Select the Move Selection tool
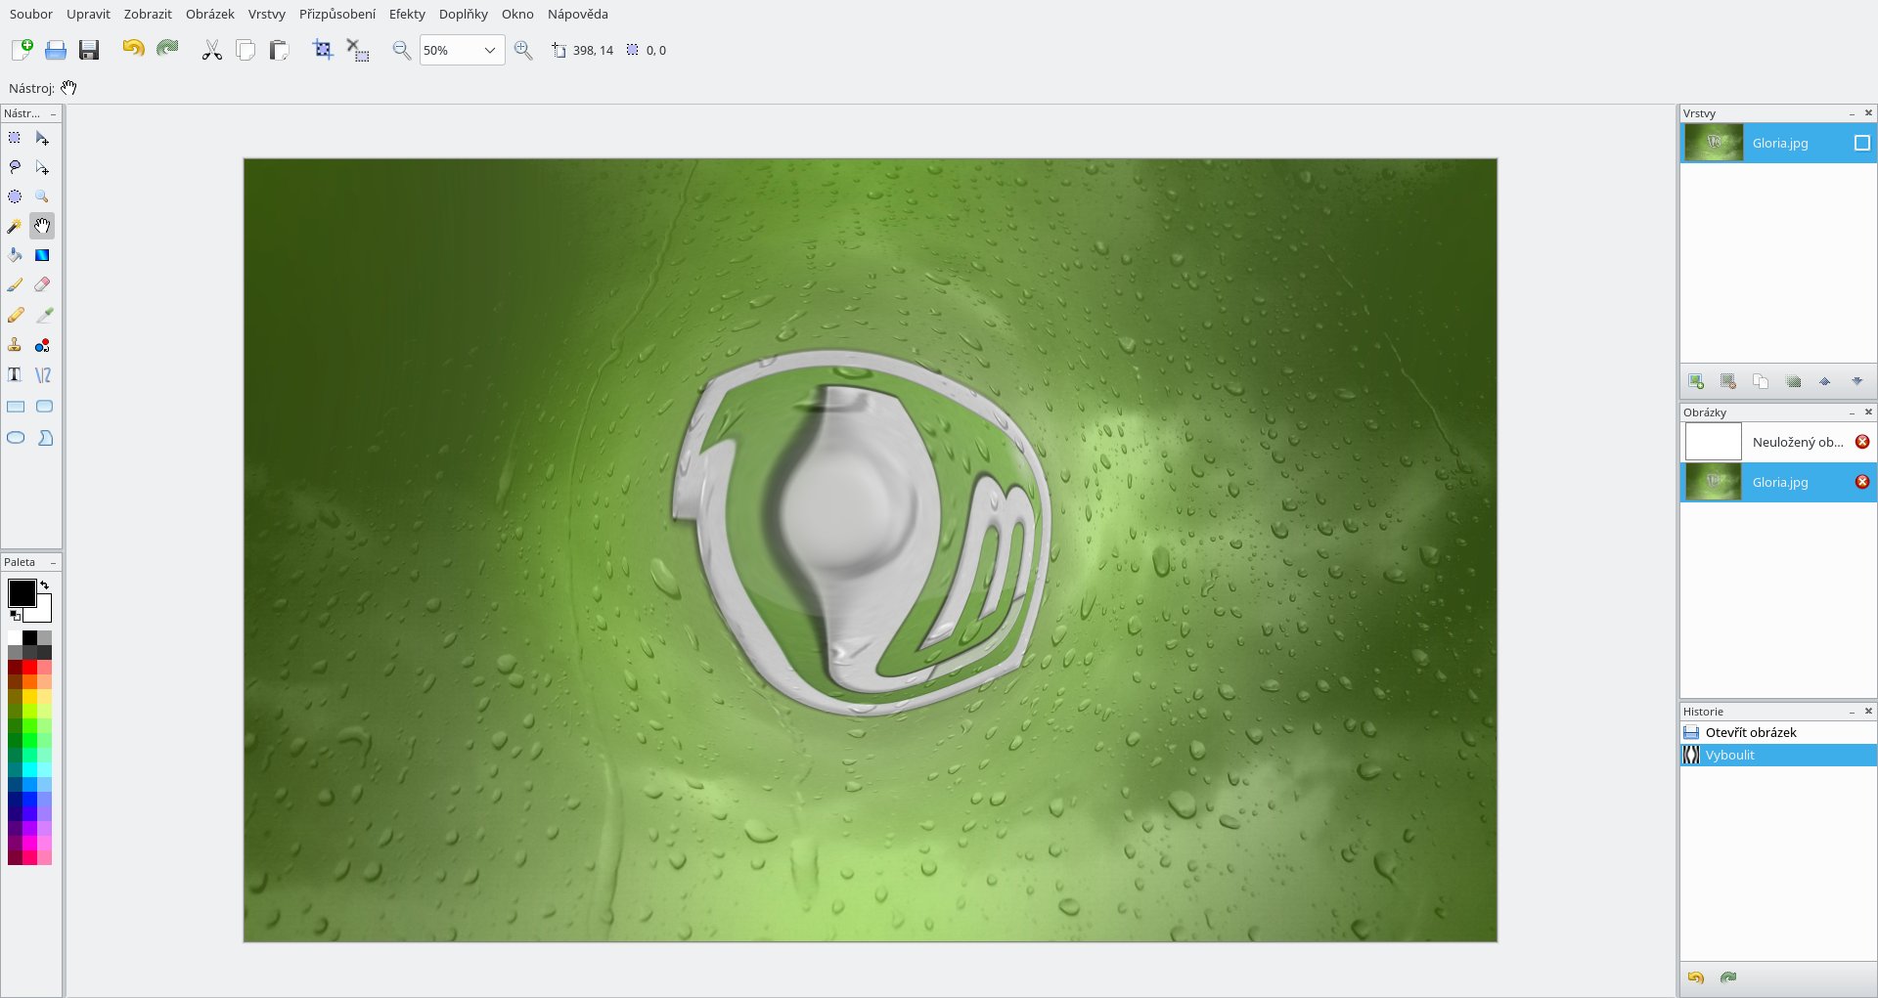Image resolution: width=1878 pixels, height=998 pixels. [42, 168]
